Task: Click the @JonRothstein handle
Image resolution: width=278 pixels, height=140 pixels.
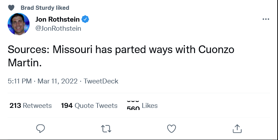Action: (x=58, y=29)
